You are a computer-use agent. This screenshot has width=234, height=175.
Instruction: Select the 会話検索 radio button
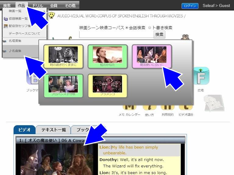[x=127, y=28]
